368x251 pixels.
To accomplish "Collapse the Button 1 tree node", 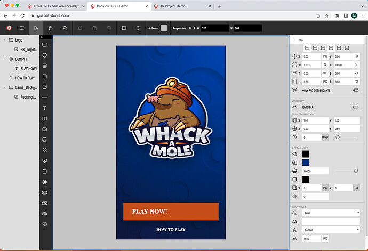I will pyautogui.click(x=4, y=59).
